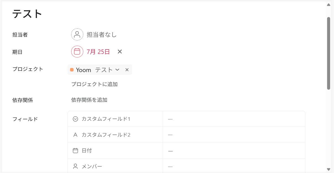The height and width of the screenshot is (173, 334).
Task: Click 依存関係を追加 to add dependency
Action: coord(89,100)
